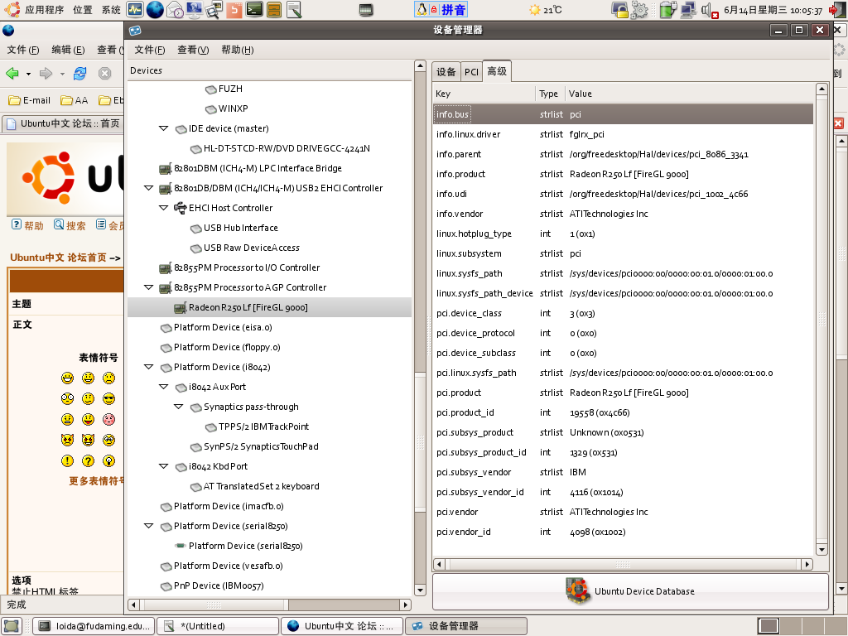The image size is (848, 636).
Task: Open the 位置 menu in top panel
Action: 83,10
